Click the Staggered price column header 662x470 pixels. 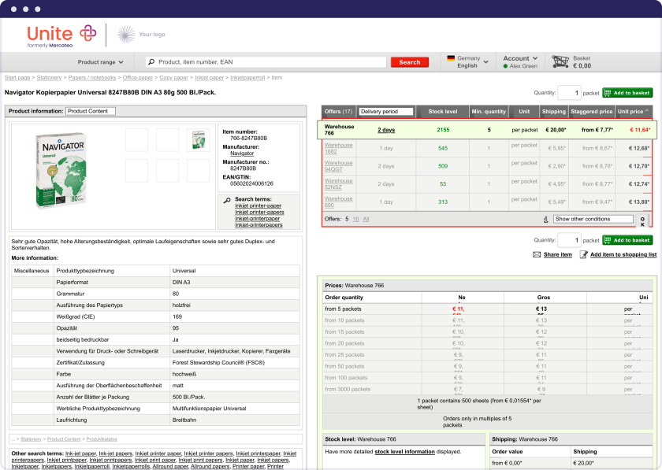(x=591, y=112)
